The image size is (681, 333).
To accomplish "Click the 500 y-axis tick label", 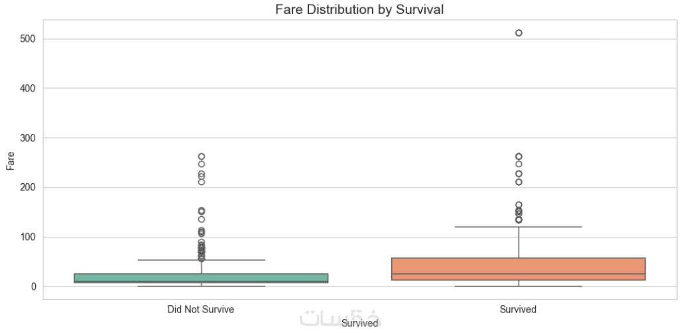I will click(x=28, y=39).
